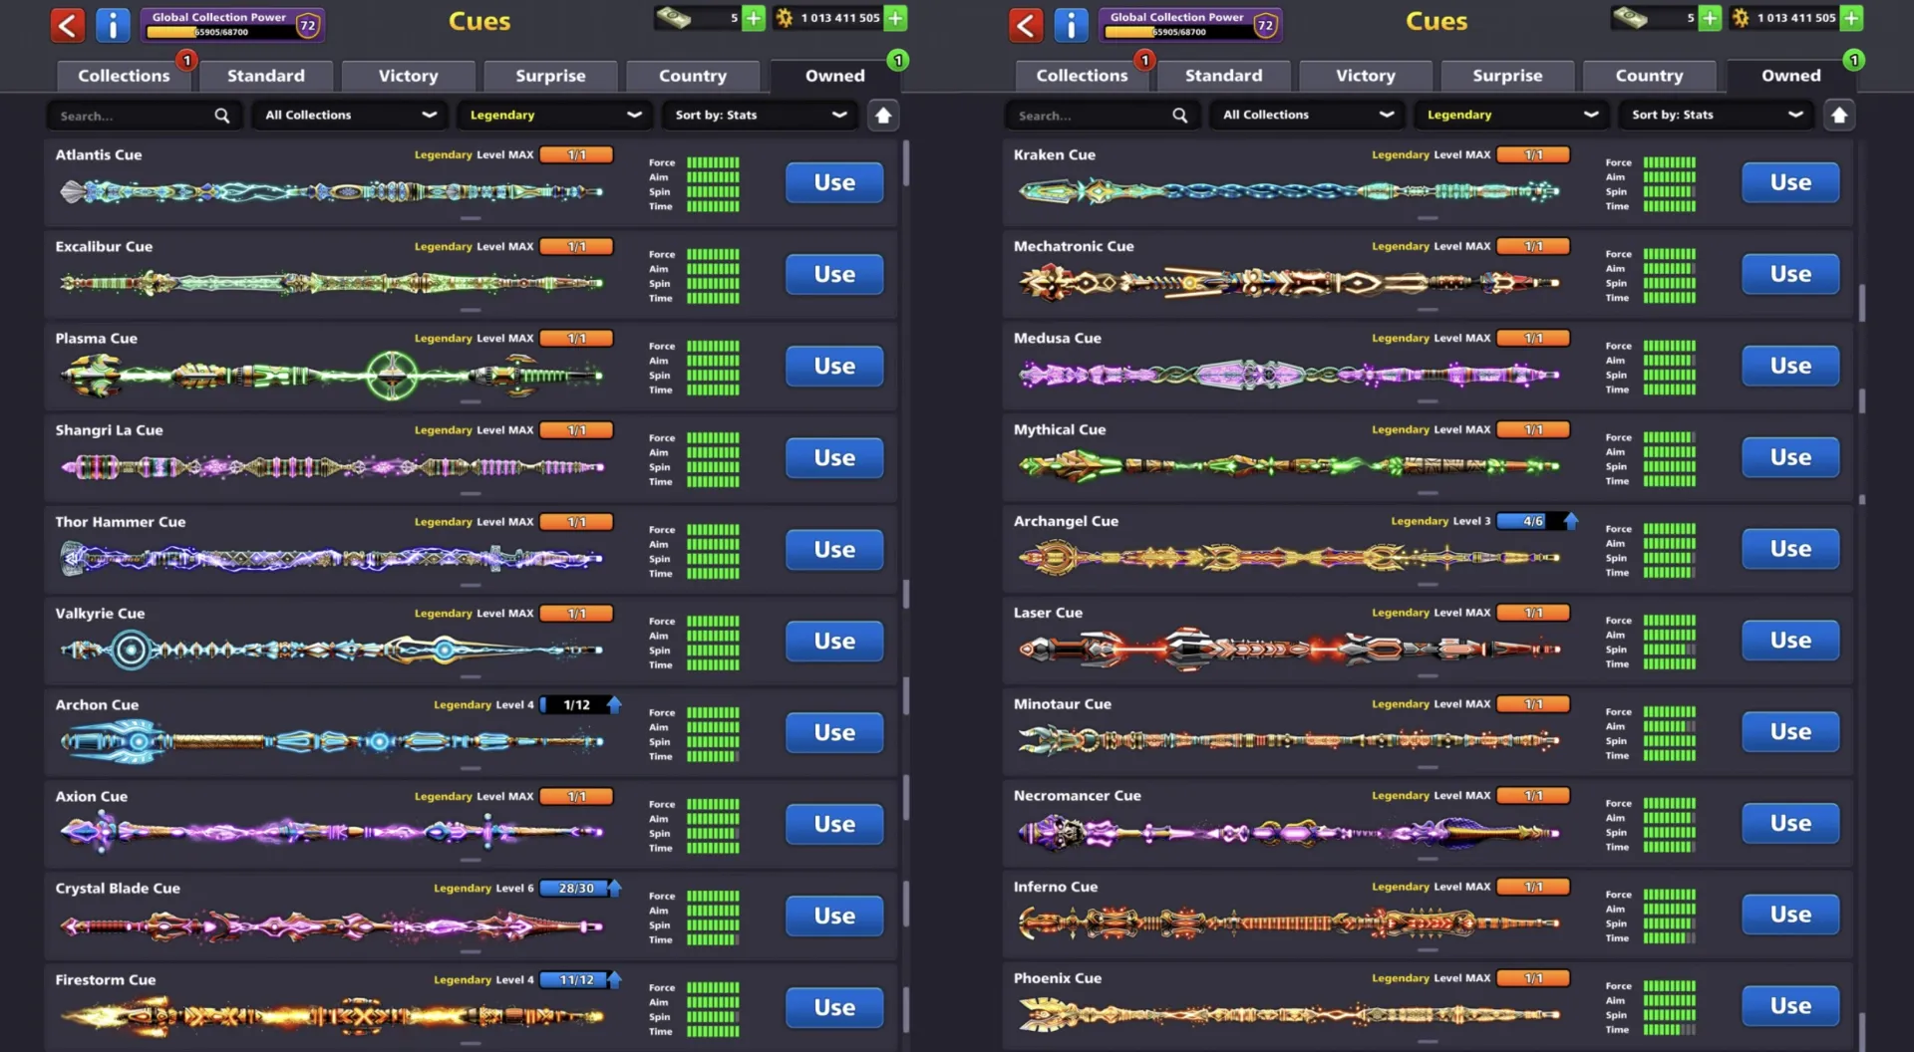Add cash with the right panel's green plus

[1710, 18]
